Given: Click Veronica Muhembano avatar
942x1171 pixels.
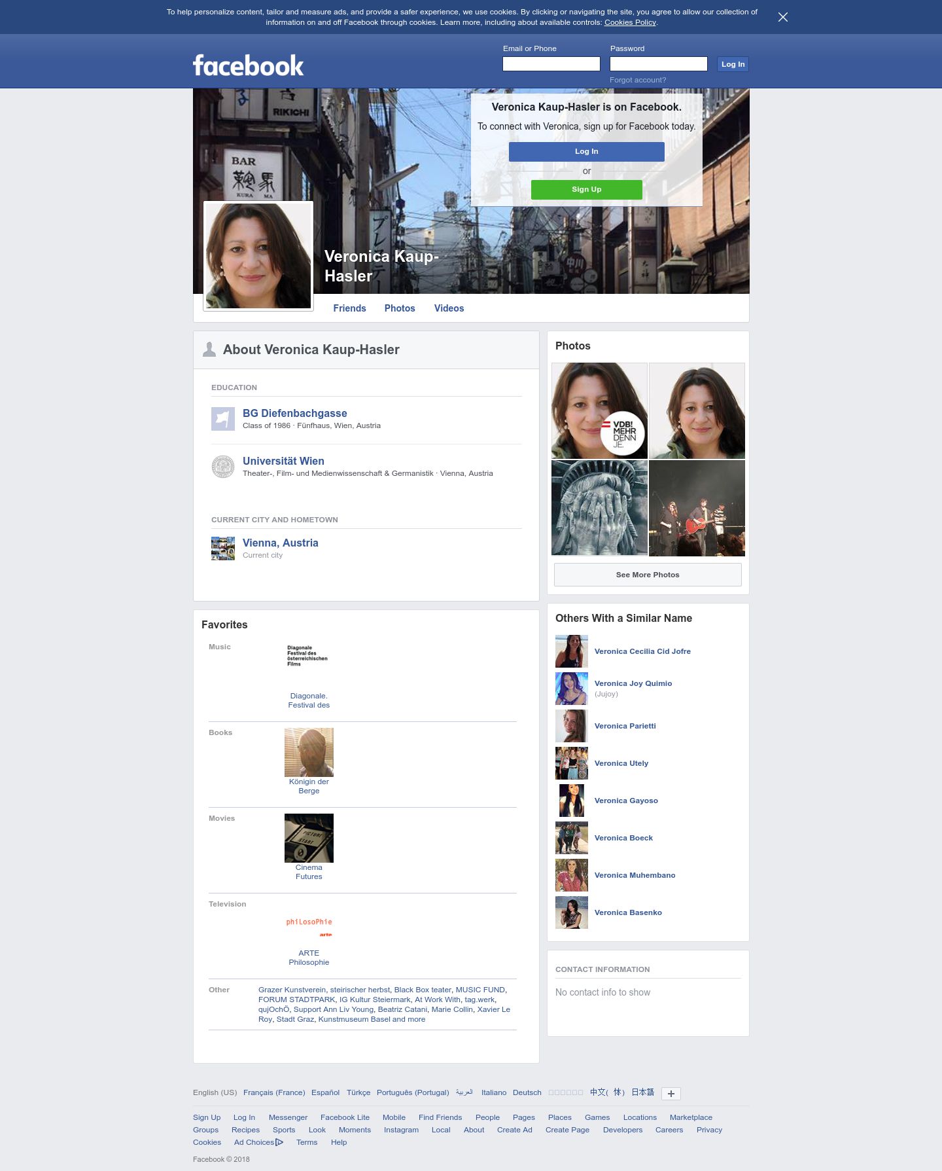Looking at the screenshot, I should [572, 875].
